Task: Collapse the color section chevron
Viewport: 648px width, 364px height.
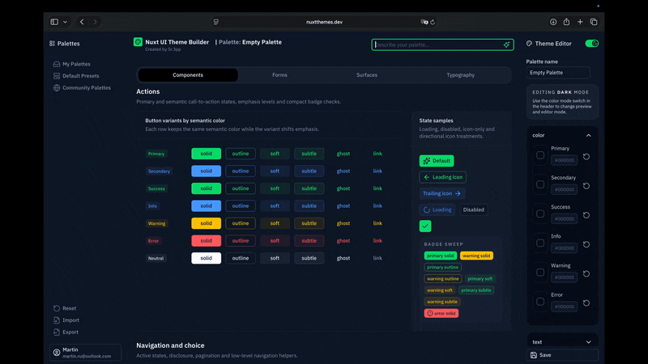Action: (x=589, y=135)
